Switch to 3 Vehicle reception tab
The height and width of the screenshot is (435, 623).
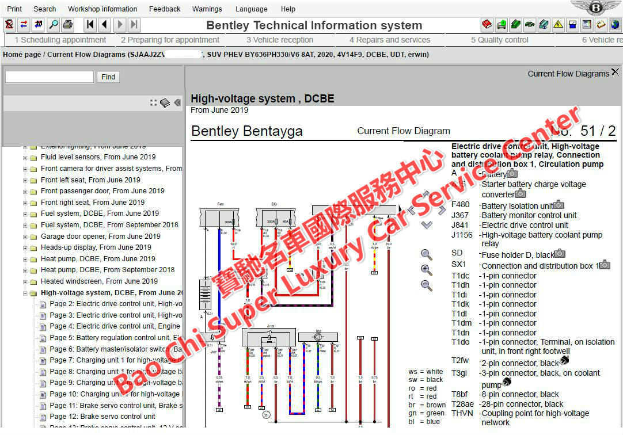(280, 40)
